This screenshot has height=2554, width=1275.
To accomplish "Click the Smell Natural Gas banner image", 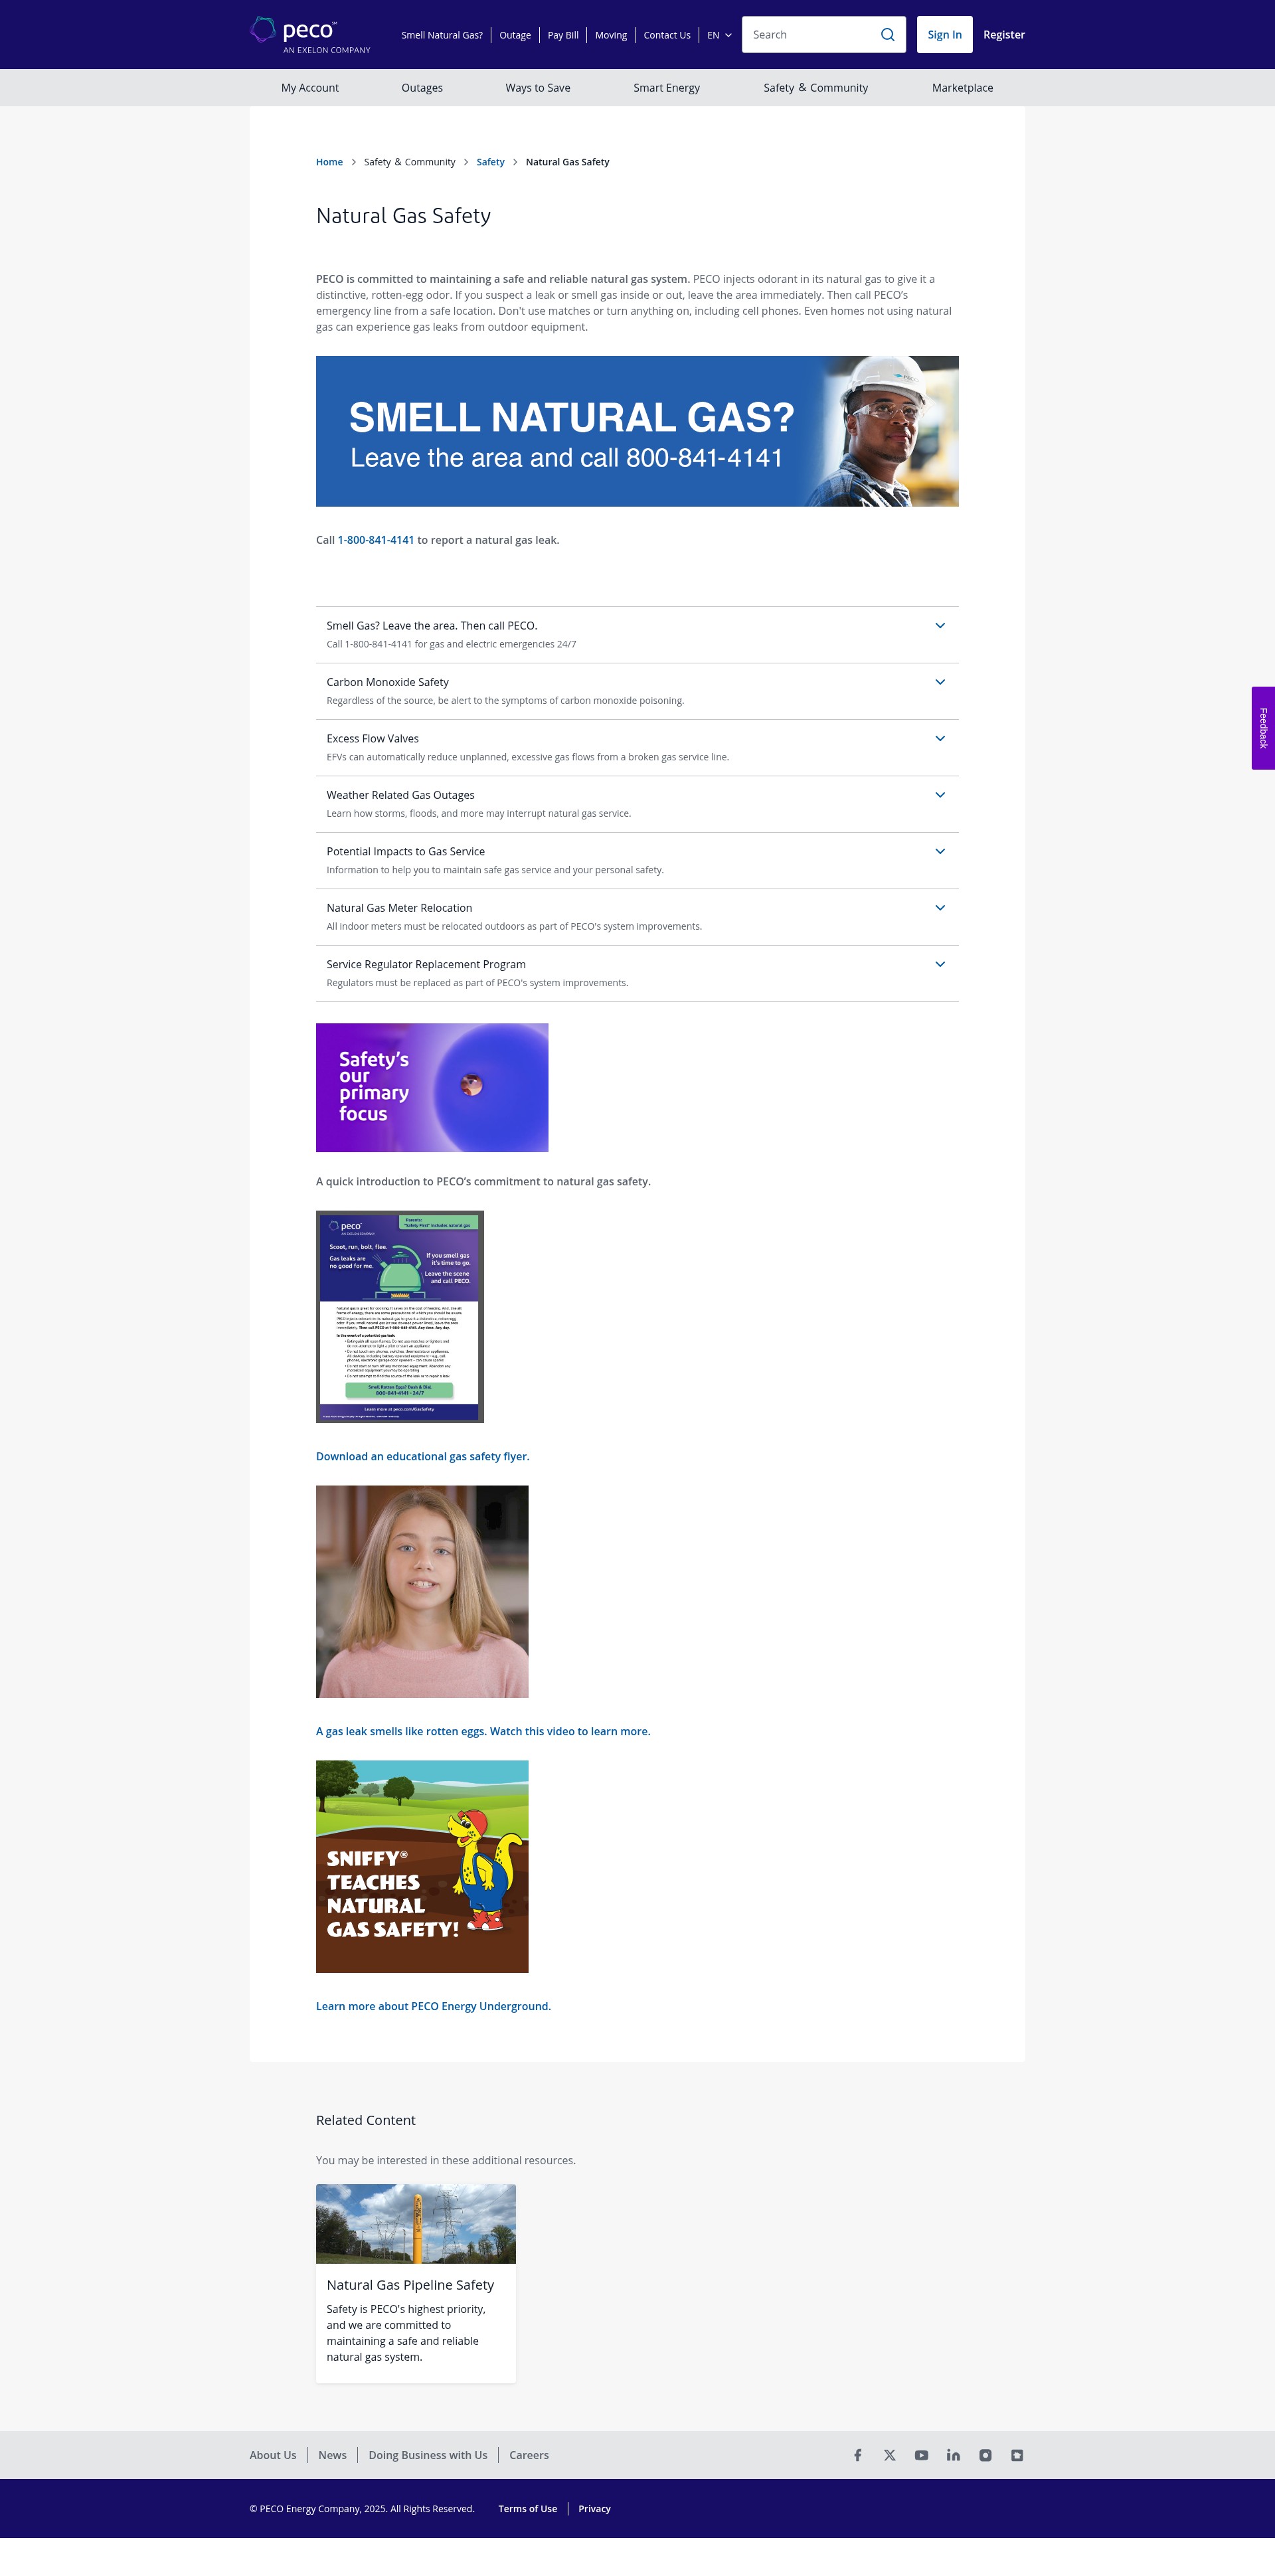I will (x=637, y=431).
